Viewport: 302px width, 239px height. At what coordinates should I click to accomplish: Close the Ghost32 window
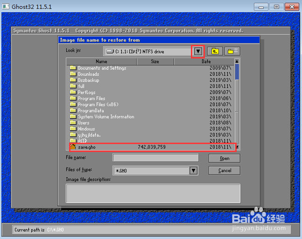(292, 7)
